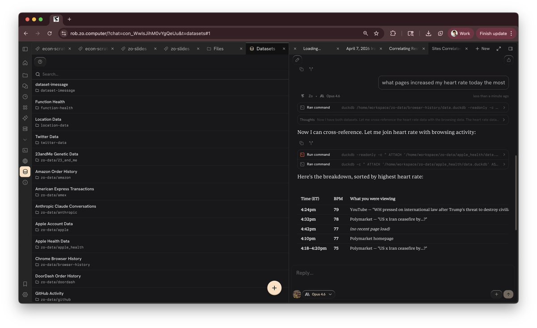Open the server stack icon in sidebar

25,129
